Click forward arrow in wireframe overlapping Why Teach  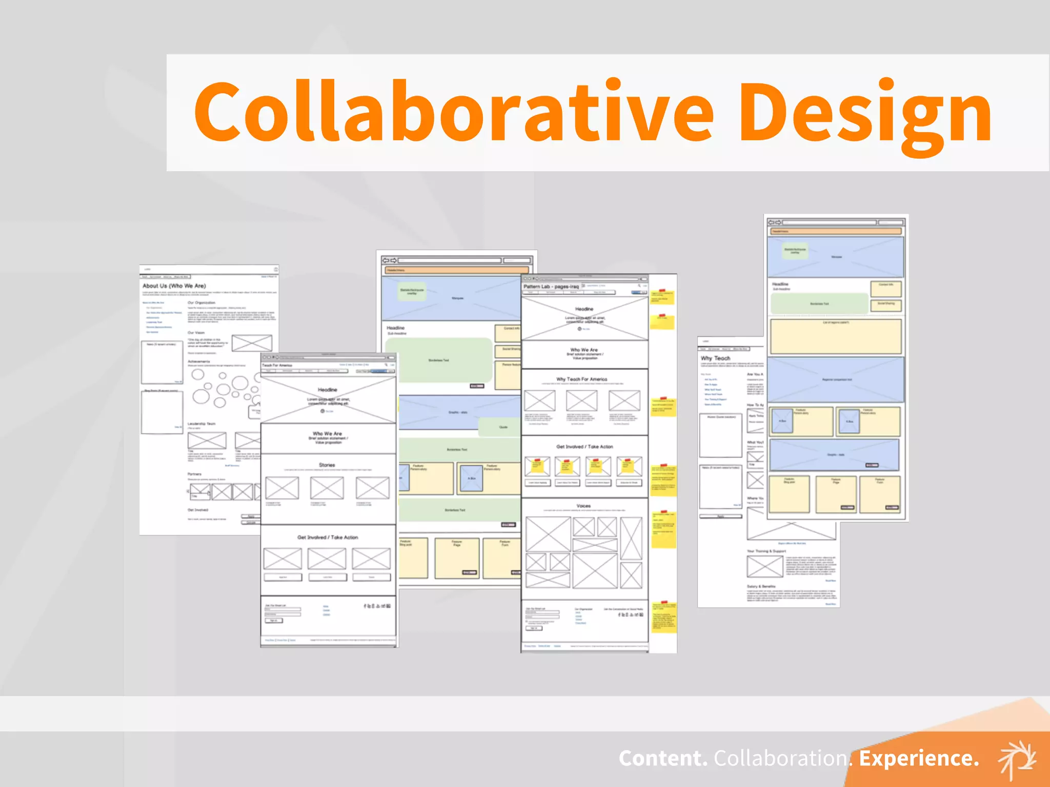point(778,222)
